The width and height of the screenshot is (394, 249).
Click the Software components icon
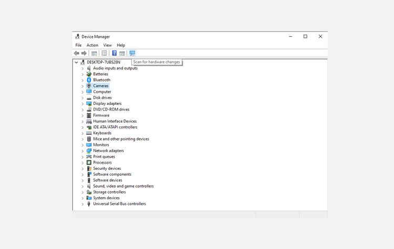coord(89,174)
